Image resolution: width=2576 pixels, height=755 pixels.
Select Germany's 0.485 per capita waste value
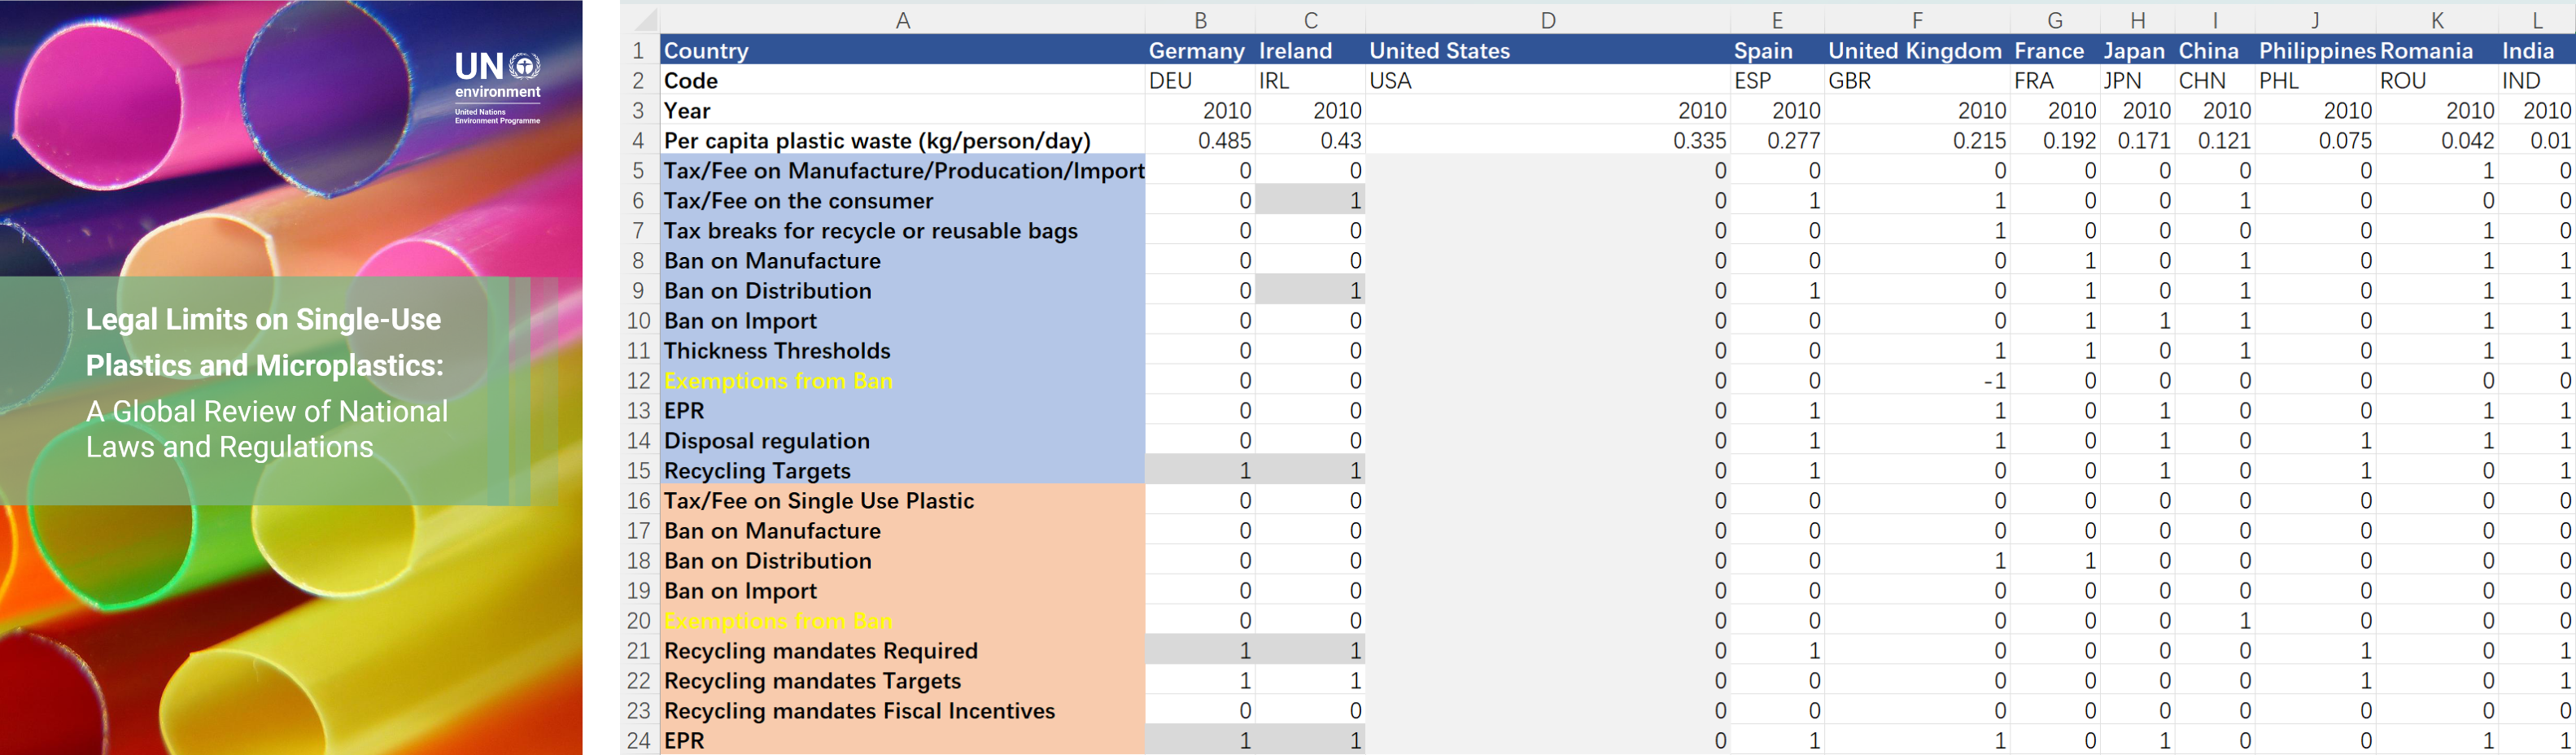click(x=1200, y=141)
